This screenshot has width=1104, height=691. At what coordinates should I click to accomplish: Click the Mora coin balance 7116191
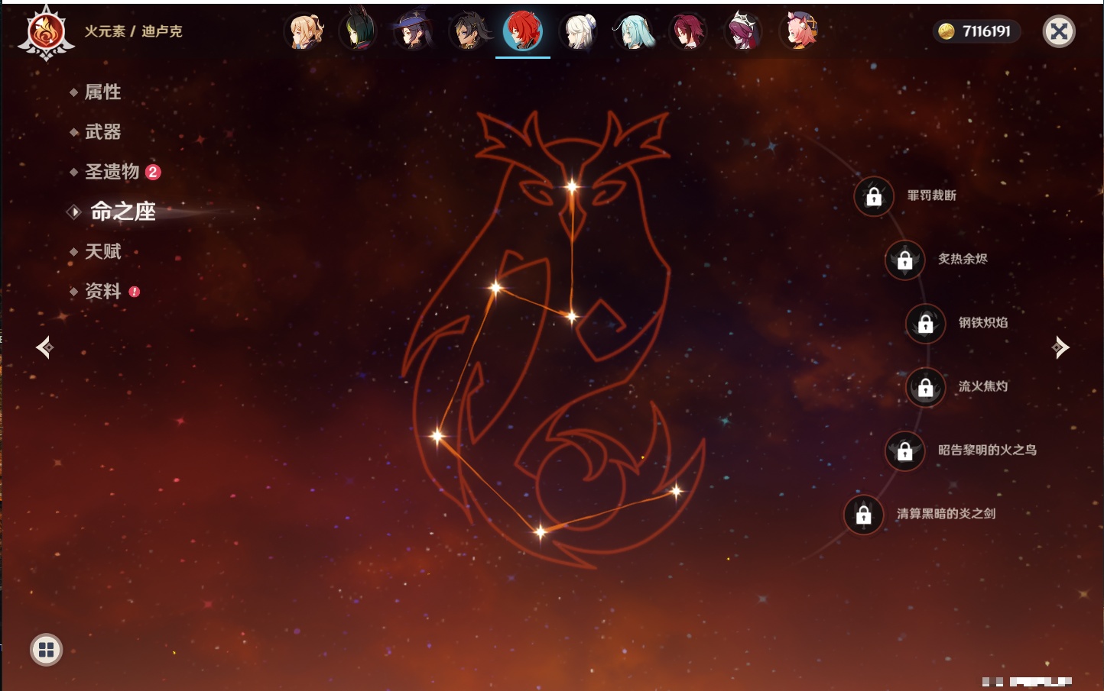coord(977,31)
